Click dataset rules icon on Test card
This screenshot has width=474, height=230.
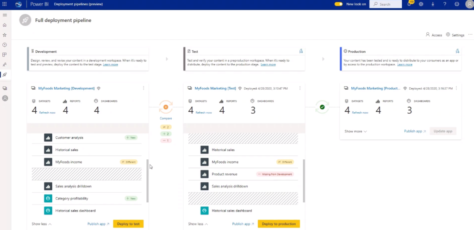tap(301, 51)
